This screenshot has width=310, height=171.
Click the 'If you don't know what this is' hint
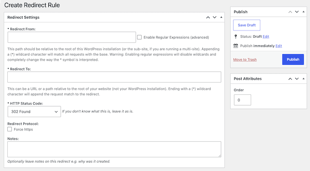98,111
